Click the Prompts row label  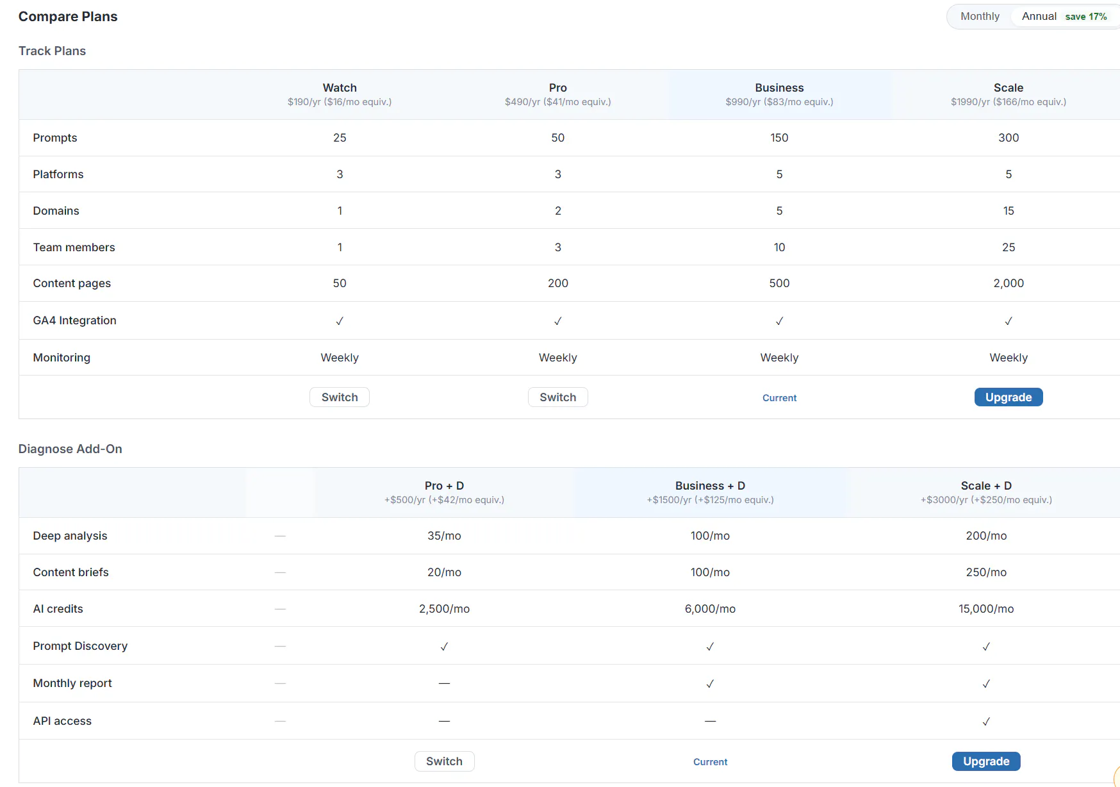[x=55, y=138]
